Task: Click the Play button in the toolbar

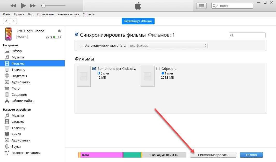Action: pos(23,5)
